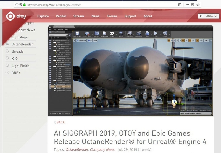Toggle grid snapping orange grid icon
The width and height of the screenshot is (221, 153).
183,40
